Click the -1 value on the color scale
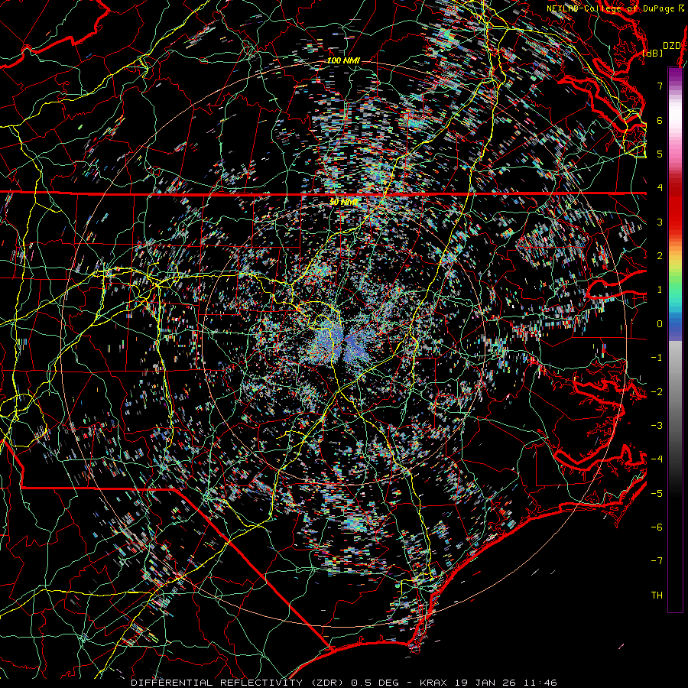Screen dimensions: 688x688 [657, 358]
